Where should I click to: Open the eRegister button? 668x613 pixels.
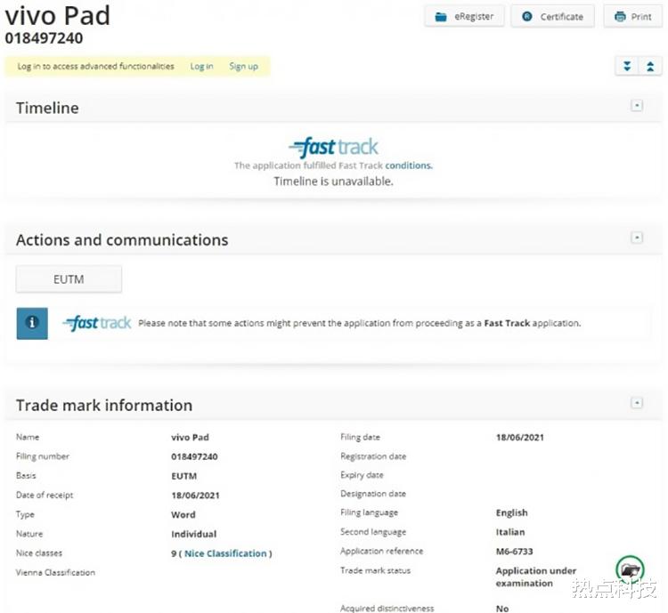tap(464, 17)
